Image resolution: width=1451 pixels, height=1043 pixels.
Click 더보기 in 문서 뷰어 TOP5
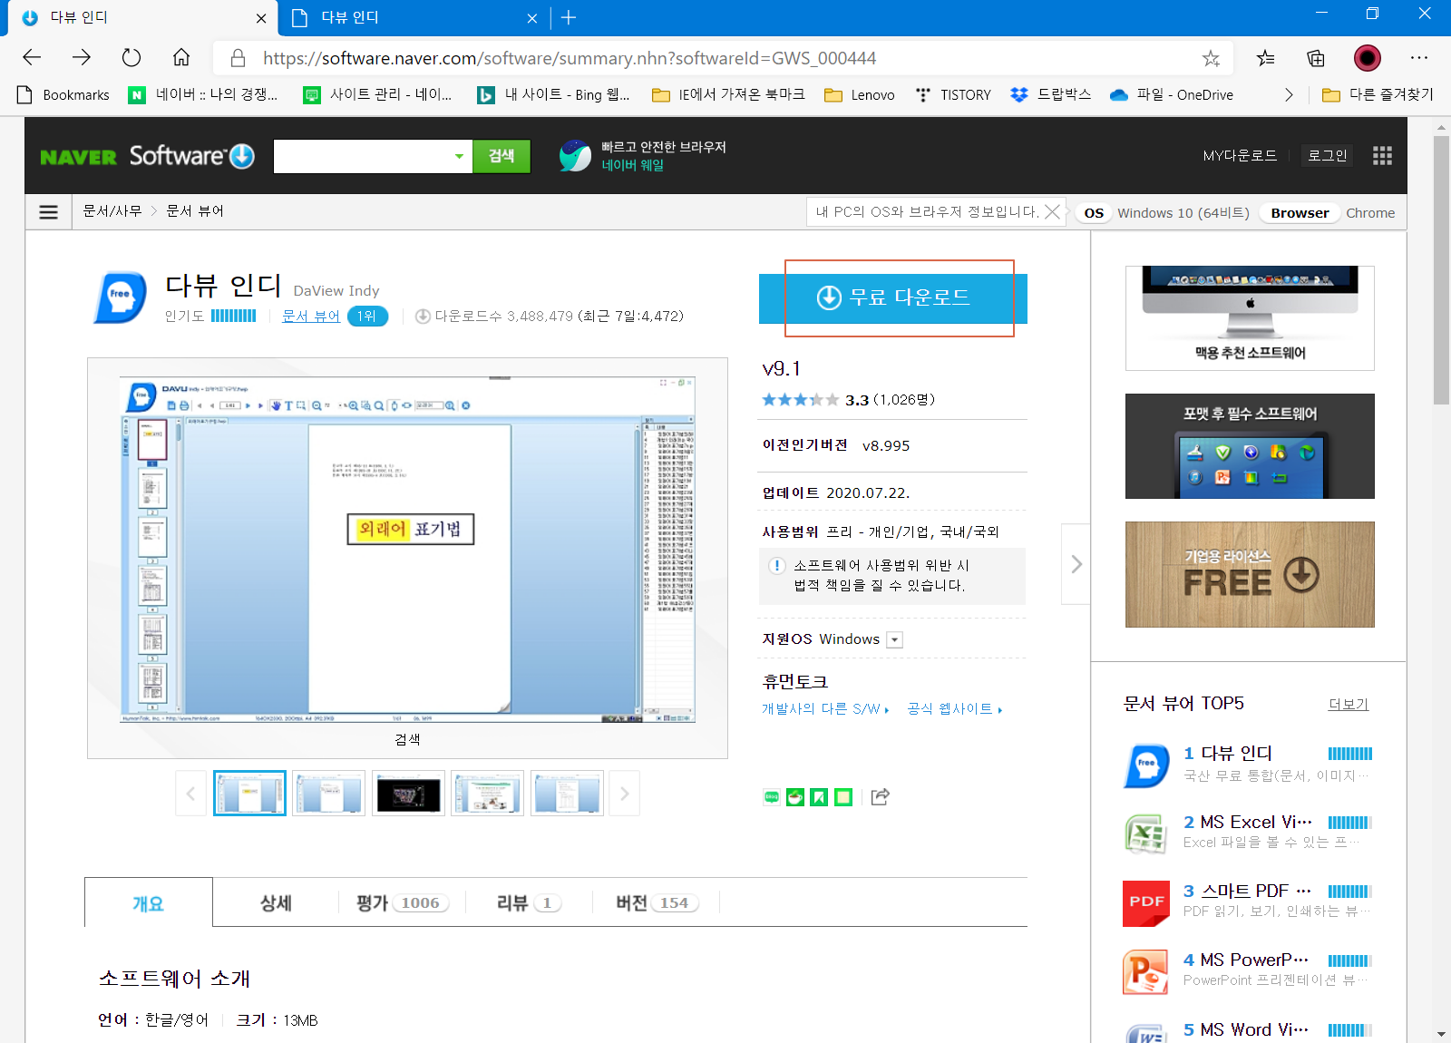coord(1349,705)
